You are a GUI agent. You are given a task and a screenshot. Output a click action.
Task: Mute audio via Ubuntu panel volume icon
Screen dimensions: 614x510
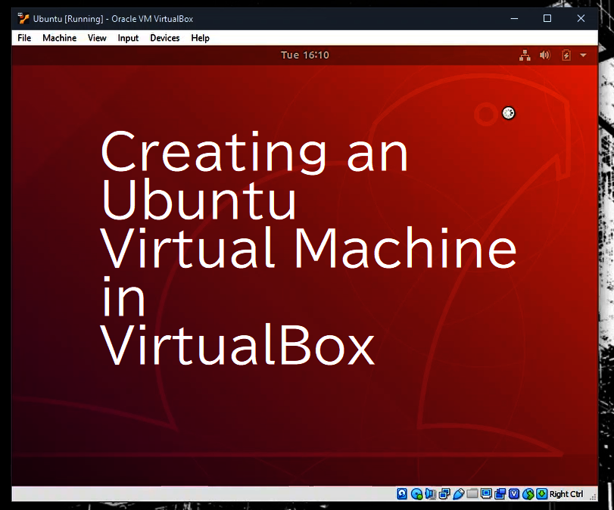pos(544,54)
